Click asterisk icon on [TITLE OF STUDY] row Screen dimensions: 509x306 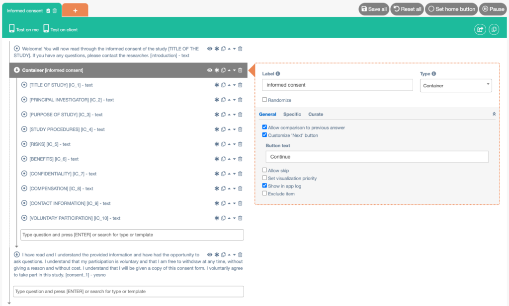(217, 85)
